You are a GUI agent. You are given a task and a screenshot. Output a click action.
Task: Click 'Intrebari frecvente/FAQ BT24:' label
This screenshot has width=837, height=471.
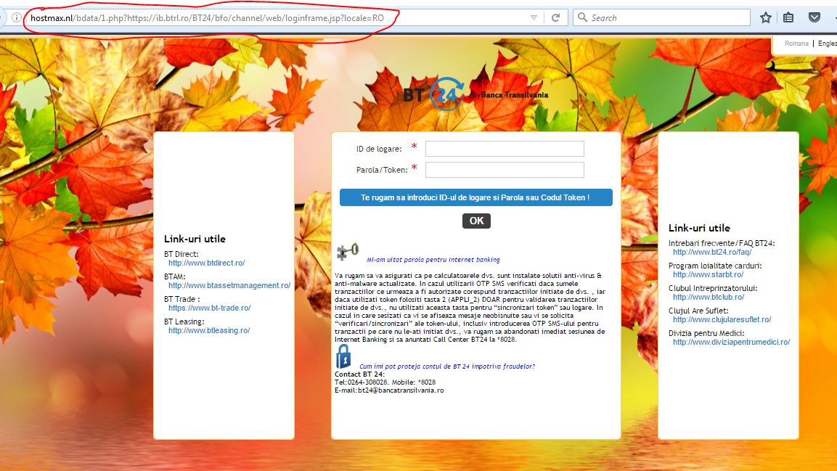[722, 243]
